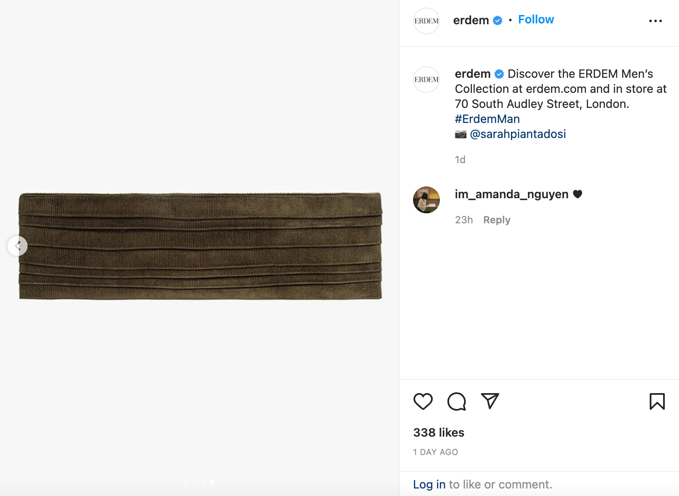Open the #ErdemMan hashtag
The width and height of the screenshot is (679, 496).
click(x=487, y=119)
